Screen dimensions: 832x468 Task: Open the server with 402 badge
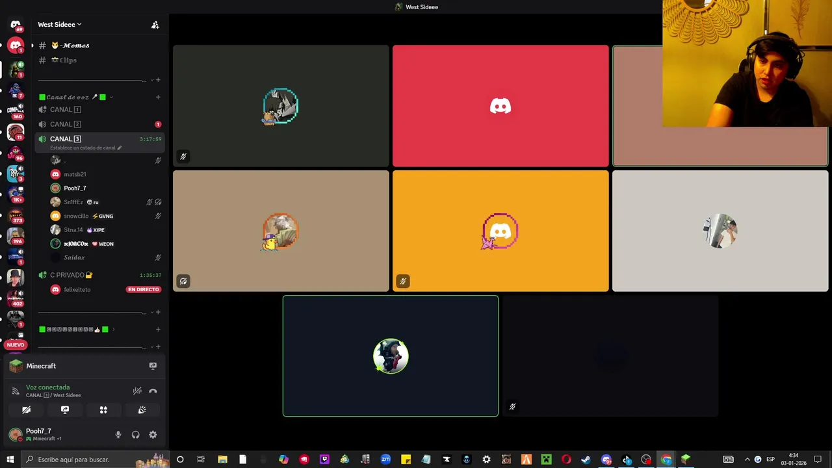(16, 298)
